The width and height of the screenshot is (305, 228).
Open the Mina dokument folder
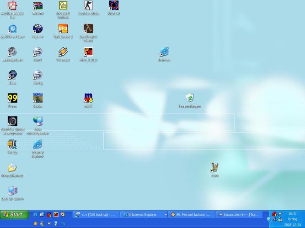[12, 168]
